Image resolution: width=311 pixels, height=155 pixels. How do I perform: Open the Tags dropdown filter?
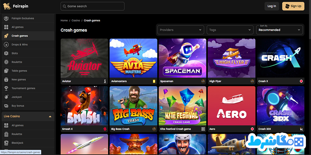(x=230, y=30)
